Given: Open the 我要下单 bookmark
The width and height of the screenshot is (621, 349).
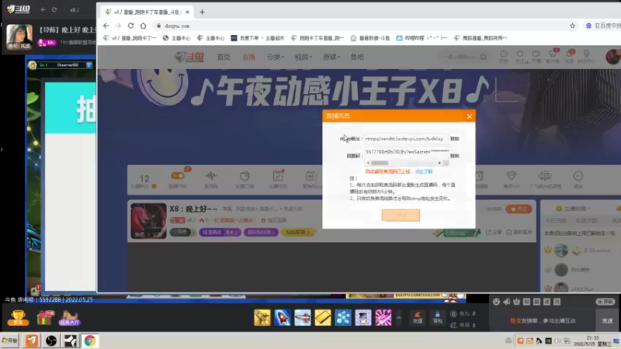Looking at the screenshot, I should coord(258,38).
